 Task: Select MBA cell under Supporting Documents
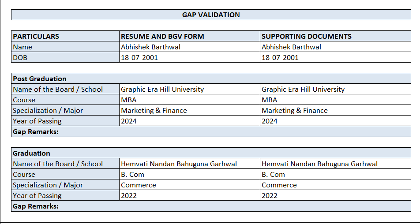tap(335, 100)
